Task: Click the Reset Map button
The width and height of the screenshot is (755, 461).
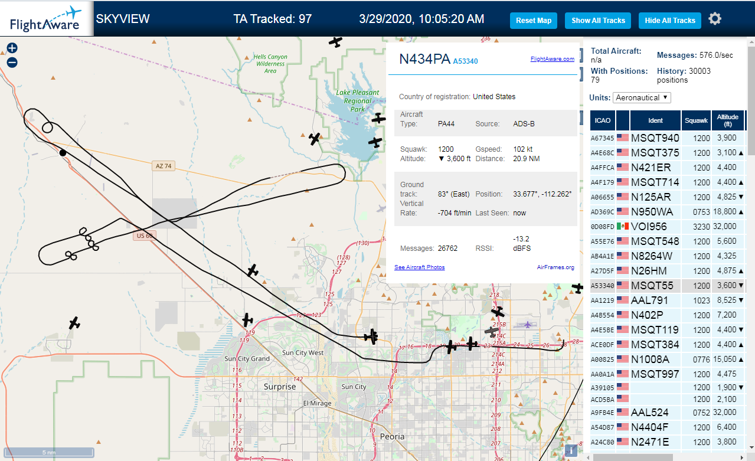Action: (x=534, y=20)
